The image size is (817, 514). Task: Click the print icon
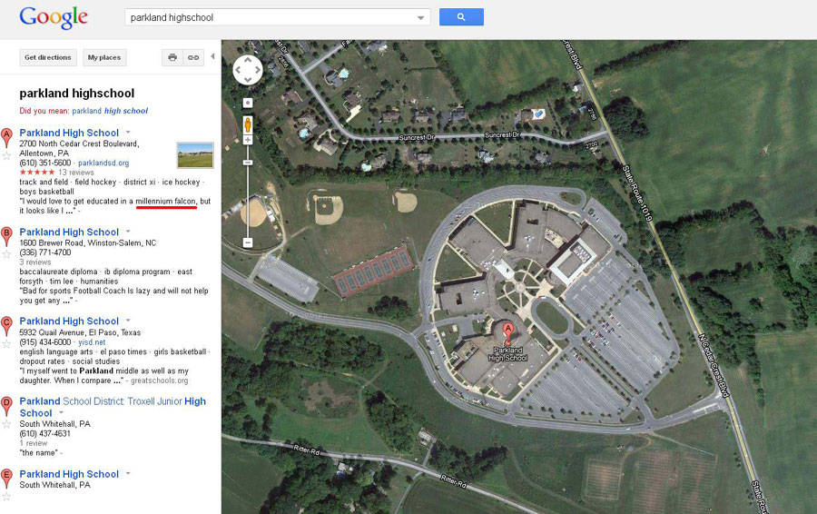[172, 57]
